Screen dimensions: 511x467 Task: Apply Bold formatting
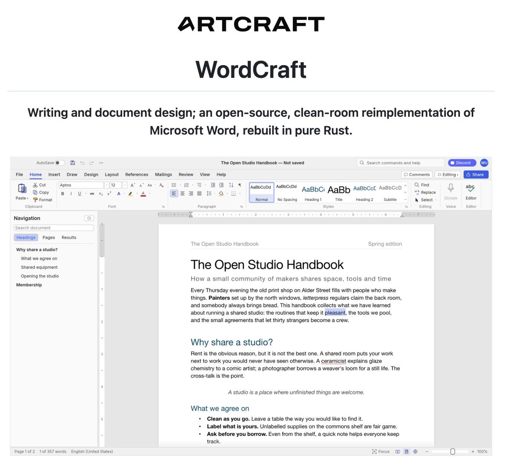[63, 194]
